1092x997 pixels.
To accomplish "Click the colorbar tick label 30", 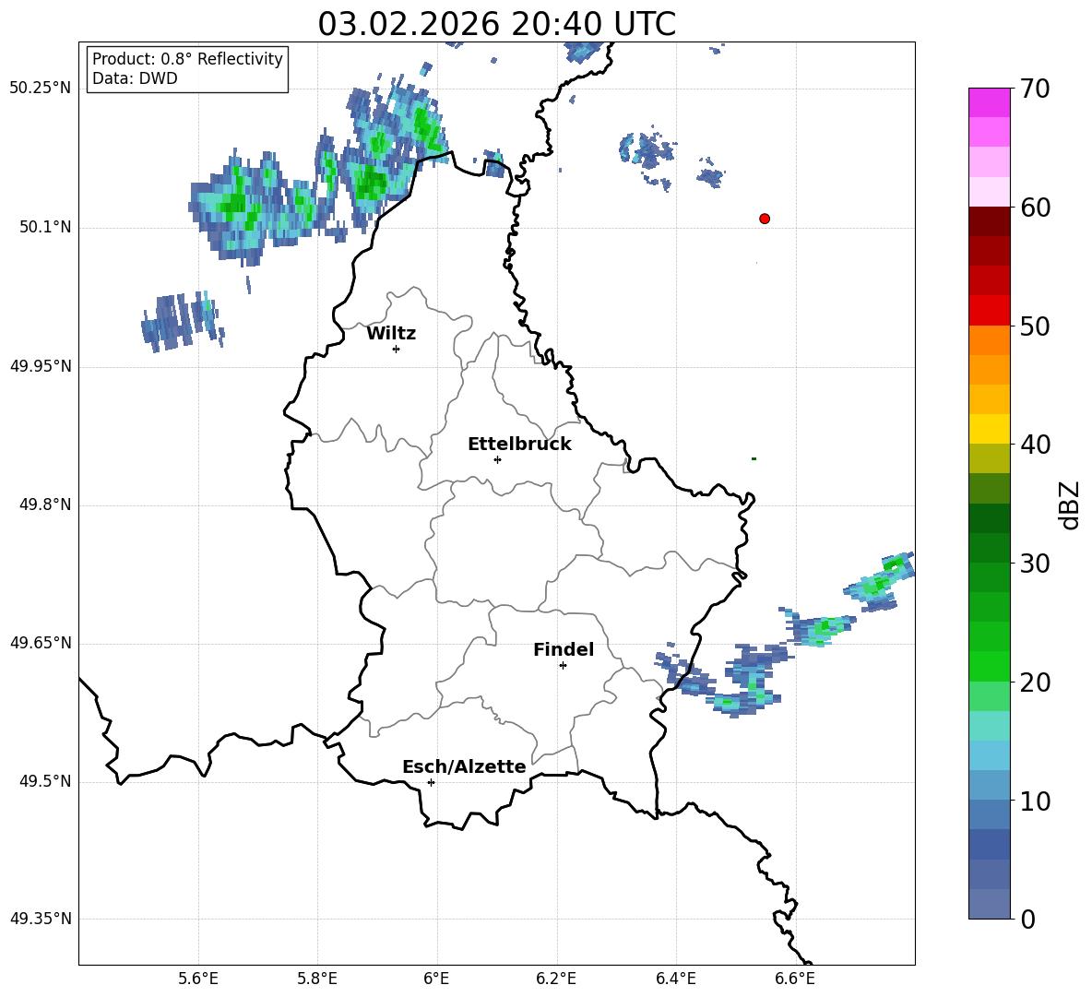I will coord(1035,564).
